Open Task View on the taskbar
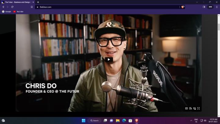The image size is (220, 124). (x=105, y=121)
